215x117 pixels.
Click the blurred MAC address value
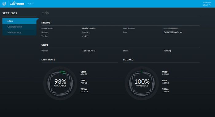[171, 28]
